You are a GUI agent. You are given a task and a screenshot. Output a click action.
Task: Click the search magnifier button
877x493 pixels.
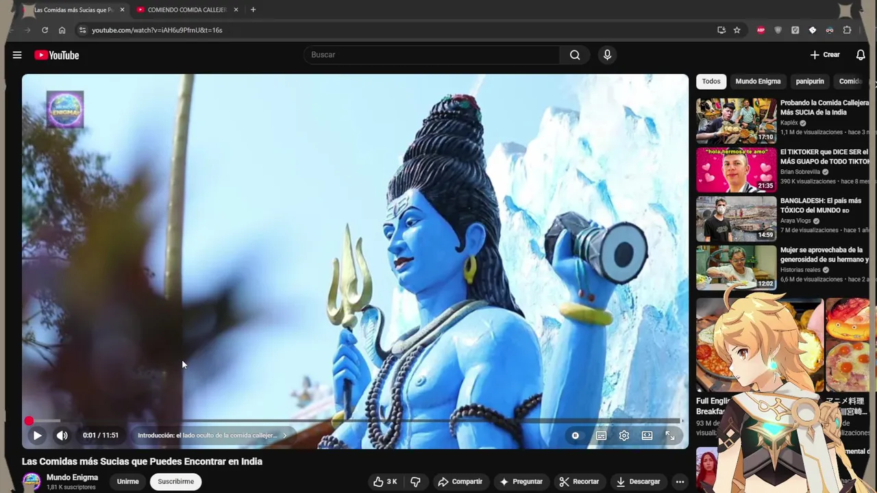(575, 55)
